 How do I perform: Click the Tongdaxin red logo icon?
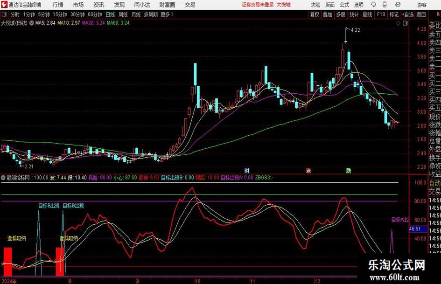pyautogui.click(x=5, y=5)
